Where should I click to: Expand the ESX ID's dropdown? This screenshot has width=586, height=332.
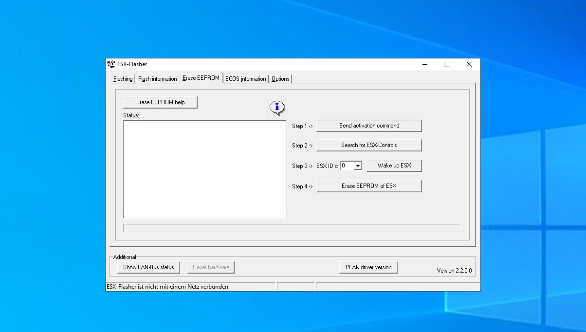tap(357, 166)
